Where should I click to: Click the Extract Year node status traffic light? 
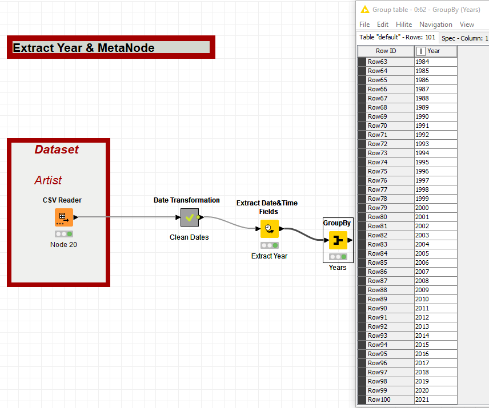tap(270, 245)
